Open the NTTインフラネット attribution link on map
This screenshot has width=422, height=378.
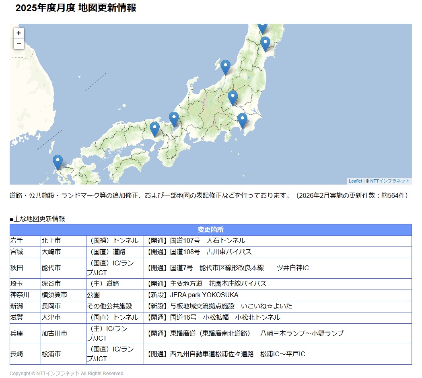(389, 181)
